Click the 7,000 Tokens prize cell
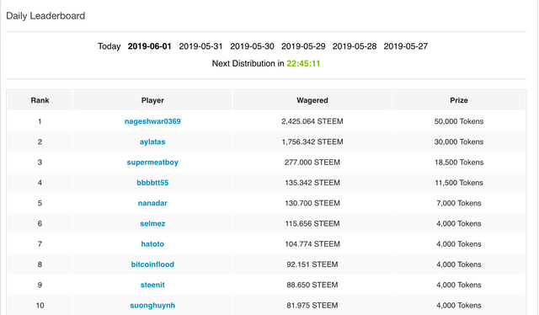This screenshot has height=315, width=539. point(459,203)
